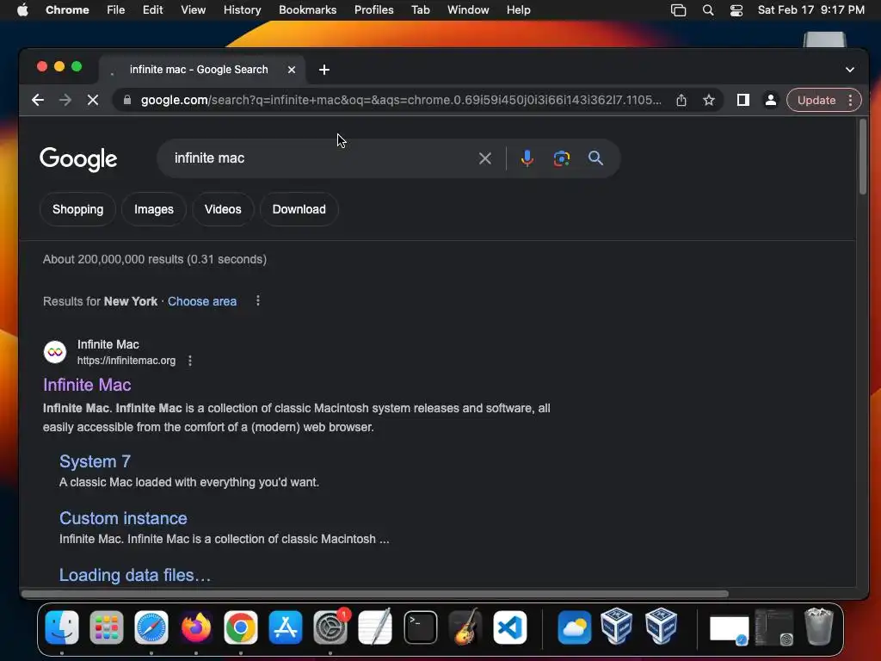The height and width of the screenshot is (661, 881).
Task: Filter results by Images
Action: click(x=154, y=210)
